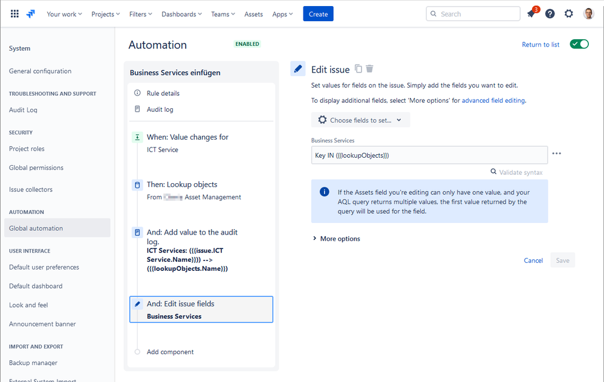The image size is (604, 382).
Task: Open the notifications bell icon
Action: pos(531,14)
